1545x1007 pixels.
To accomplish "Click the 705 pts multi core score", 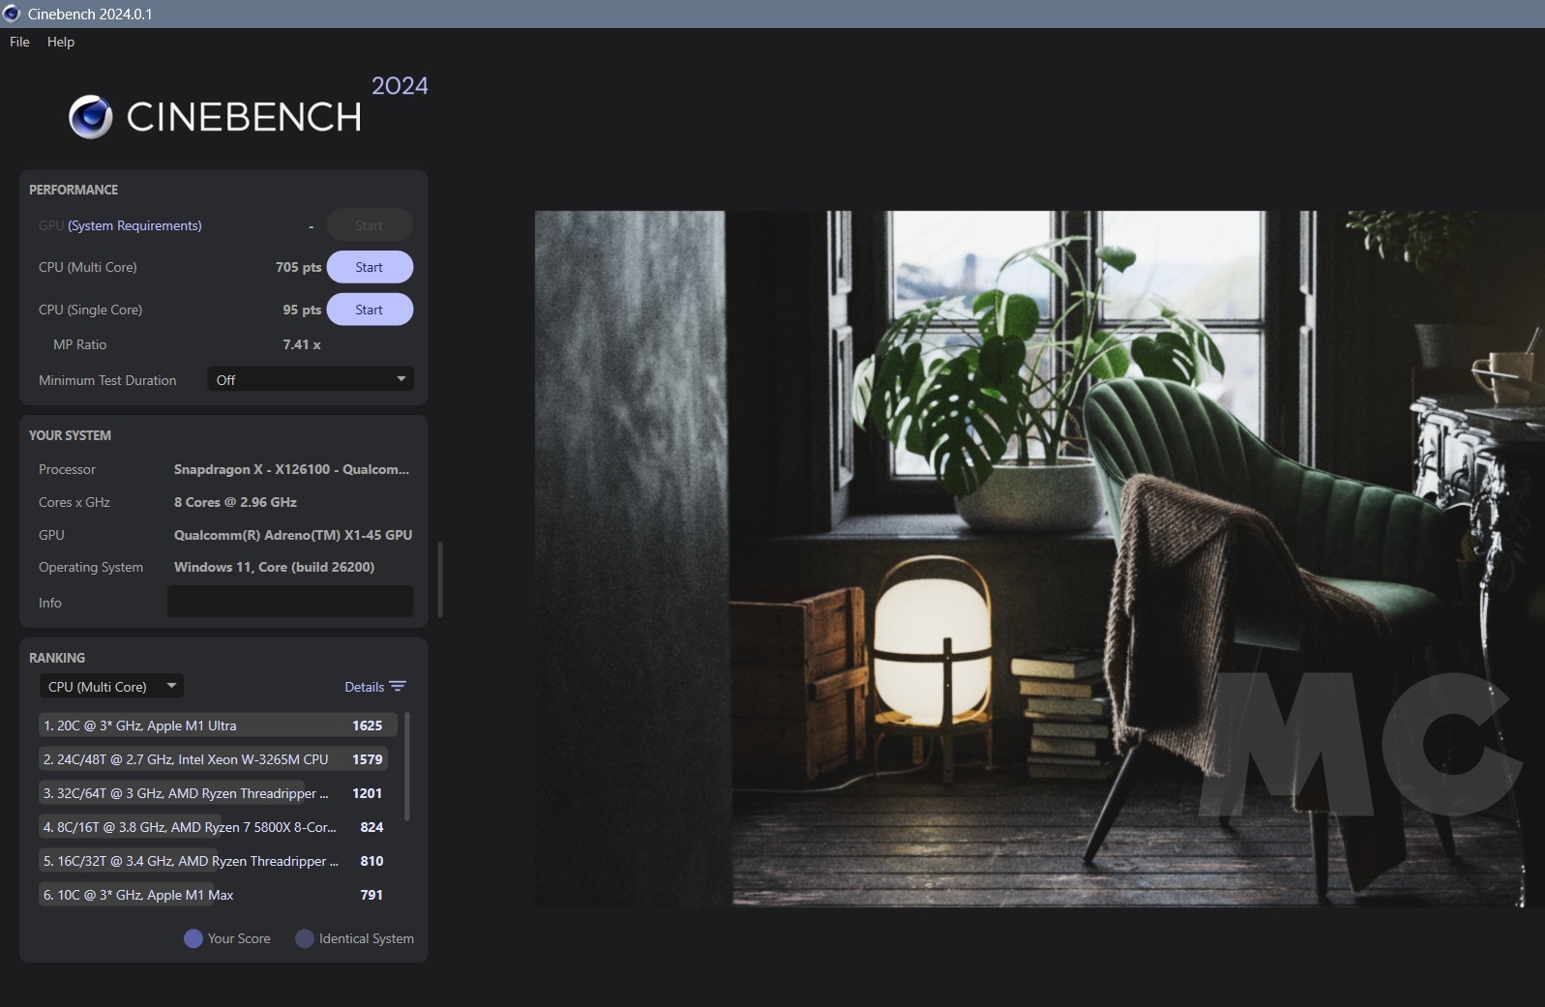I will [x=298, y=267].
